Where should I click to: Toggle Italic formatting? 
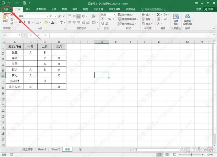coord(24,22)
